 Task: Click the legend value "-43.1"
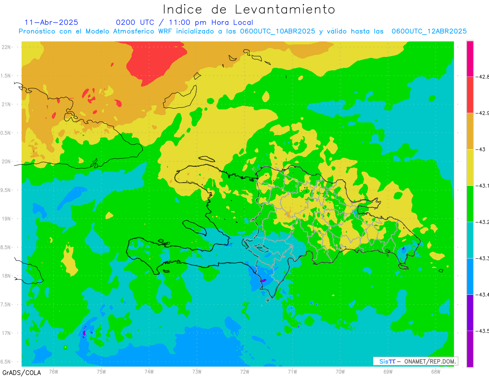(x=483, y=185)
